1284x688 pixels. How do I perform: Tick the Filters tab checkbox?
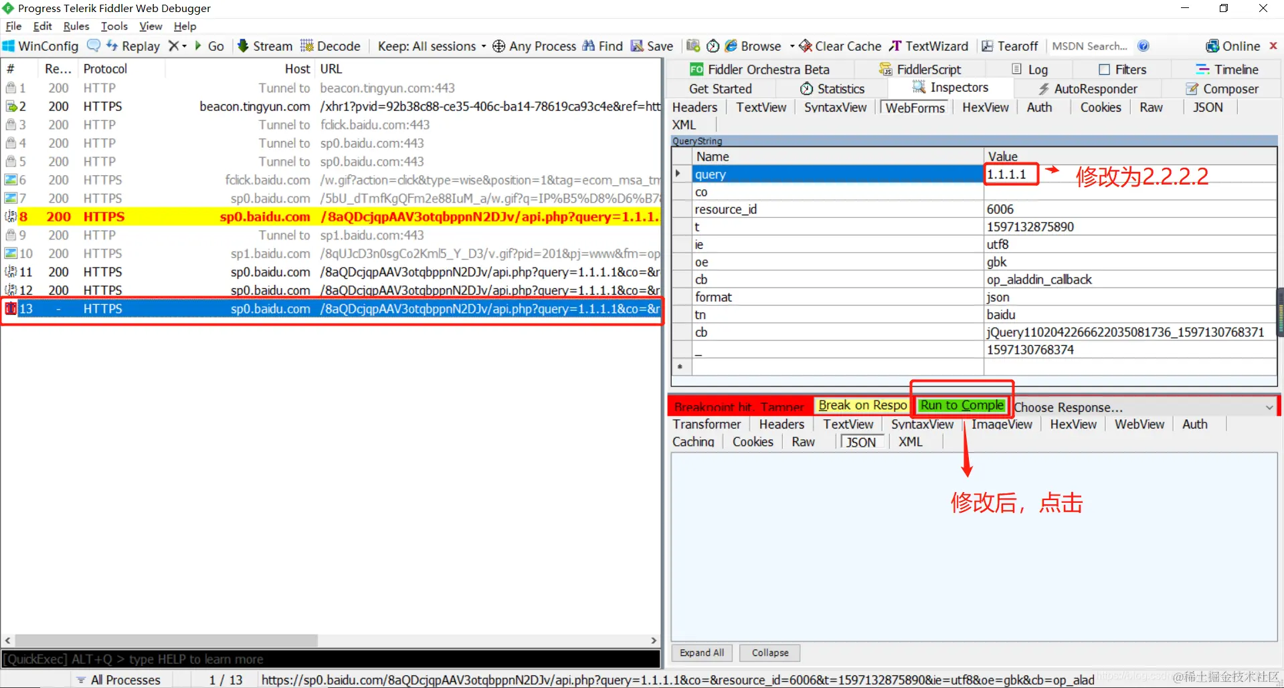coord(1104,70)
